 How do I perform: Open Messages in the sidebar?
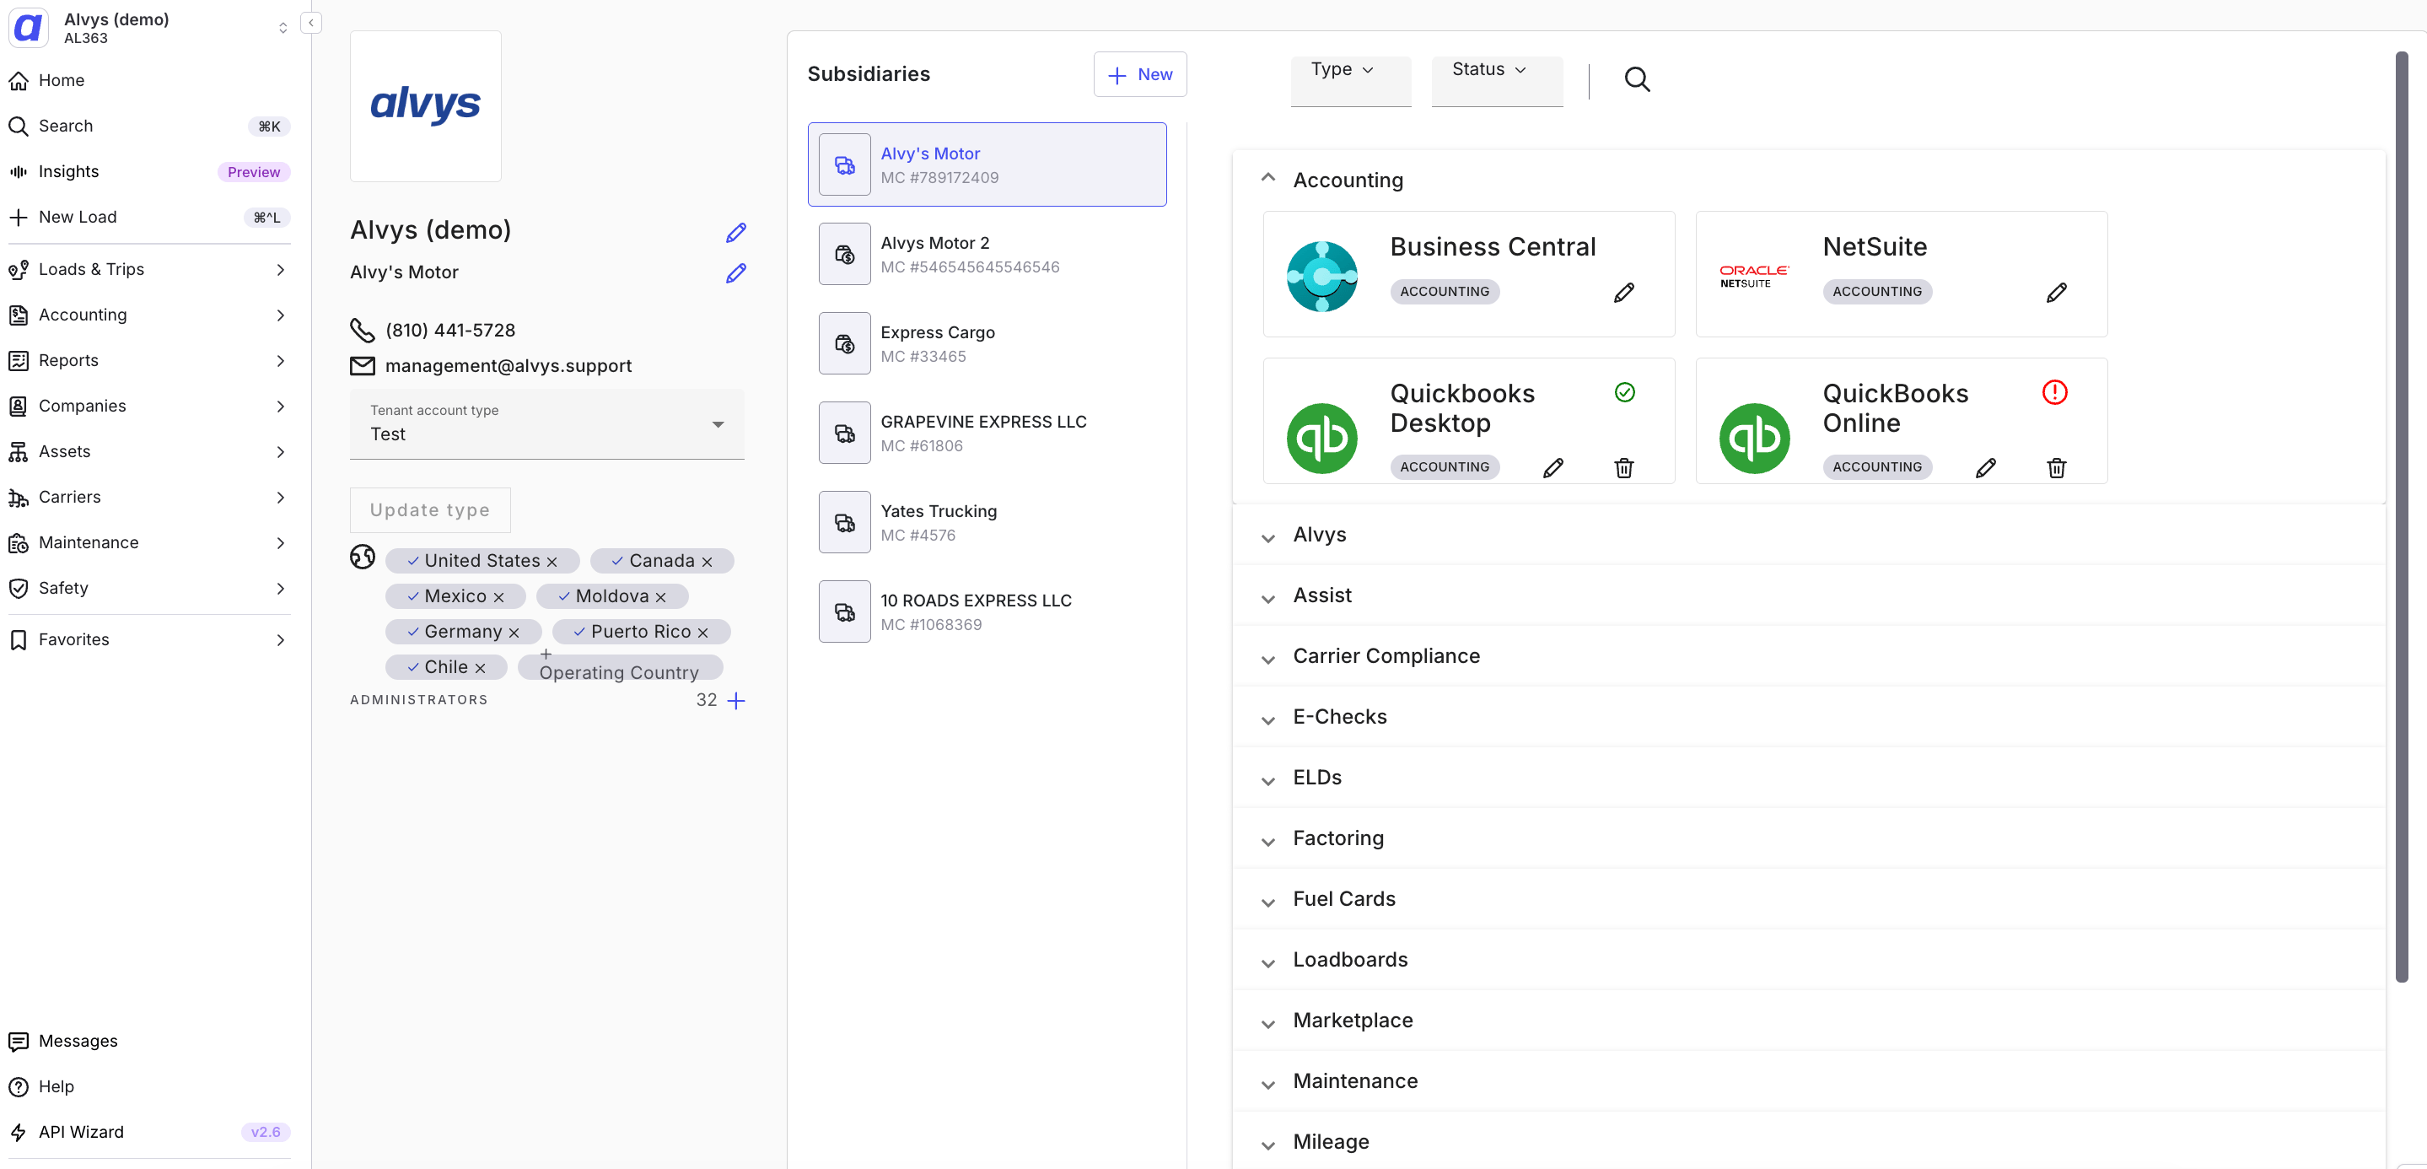click(x=149, y=1041)
